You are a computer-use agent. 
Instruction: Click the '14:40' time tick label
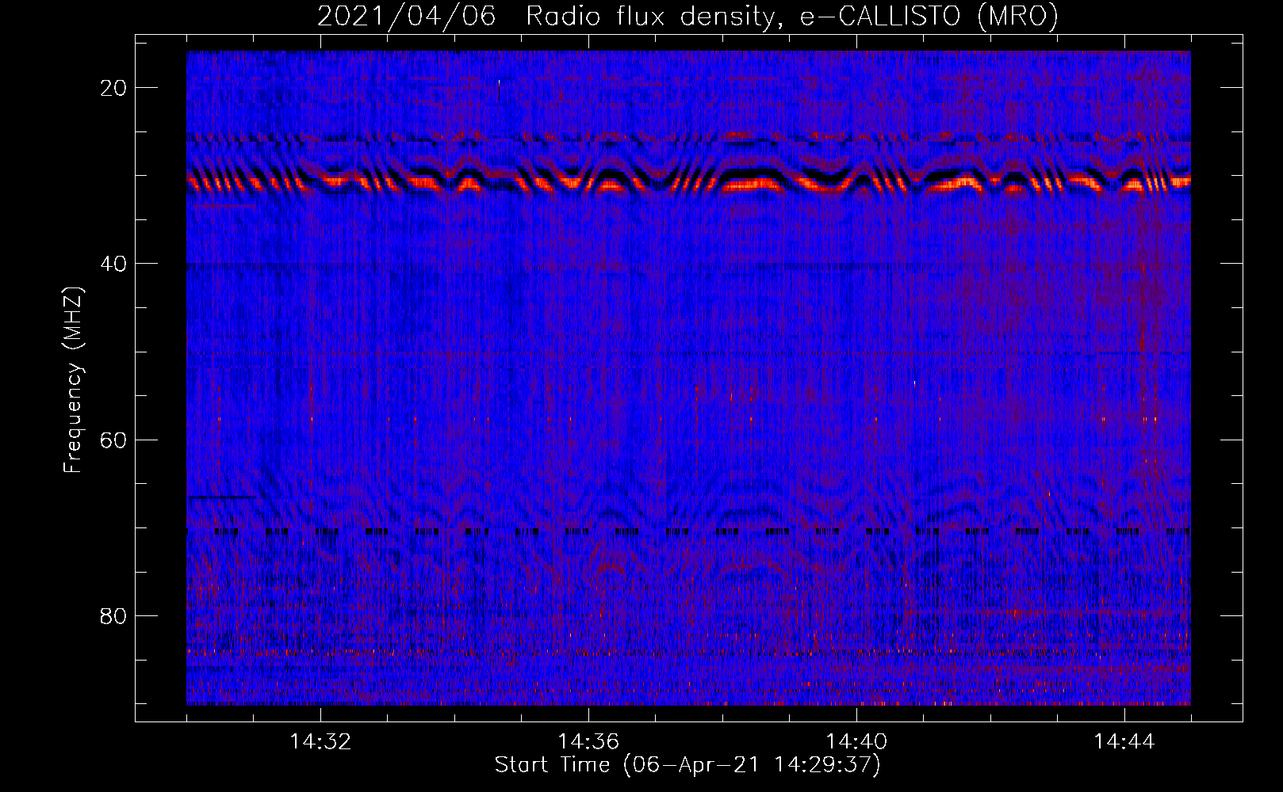(x=856, y=742)
